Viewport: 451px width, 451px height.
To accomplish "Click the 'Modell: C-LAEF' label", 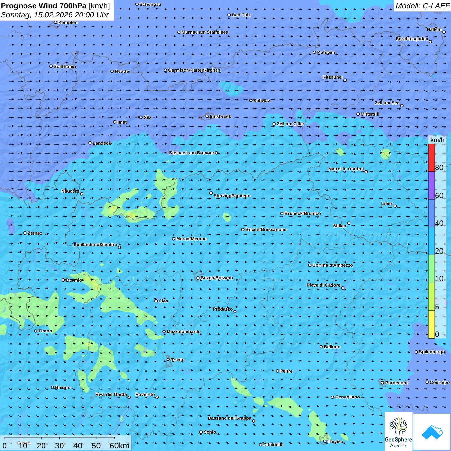I will pos(422,6).
